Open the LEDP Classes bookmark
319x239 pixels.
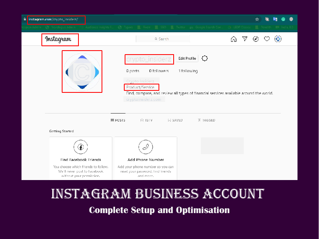point(239,27)
